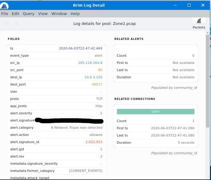Select alert.severity value 1
211x180 pixels.
coord(101,113)
